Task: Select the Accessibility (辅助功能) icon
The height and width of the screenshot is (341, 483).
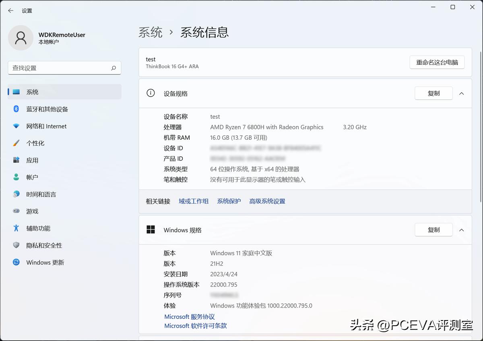Action: [15, 228]
